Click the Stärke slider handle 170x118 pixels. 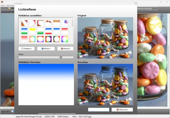pos(61,57)
